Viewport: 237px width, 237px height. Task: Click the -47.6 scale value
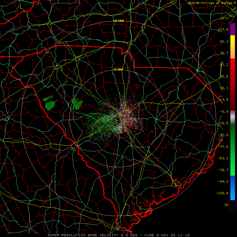pyautogui.click(x=223, y=147)
